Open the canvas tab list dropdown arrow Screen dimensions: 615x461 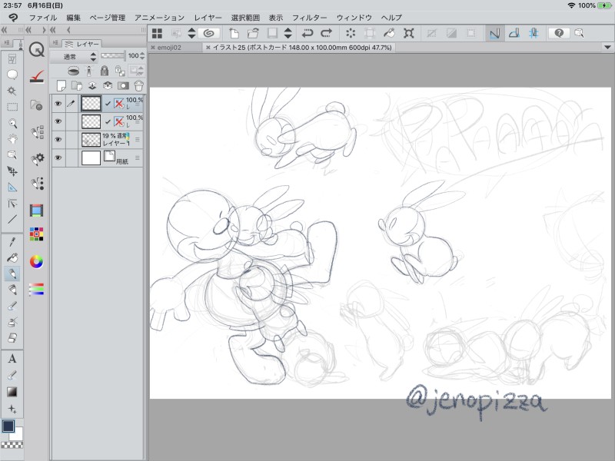pos(606,47)
